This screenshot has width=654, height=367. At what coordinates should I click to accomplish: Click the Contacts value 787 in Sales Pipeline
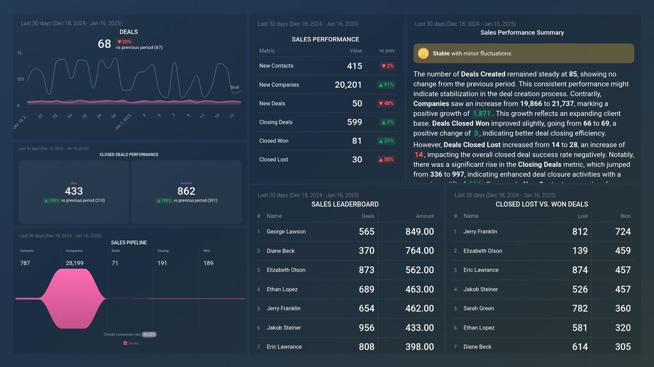tap(25, 263)
